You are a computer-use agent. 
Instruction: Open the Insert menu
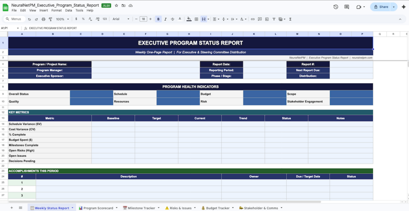coord(44,11)
